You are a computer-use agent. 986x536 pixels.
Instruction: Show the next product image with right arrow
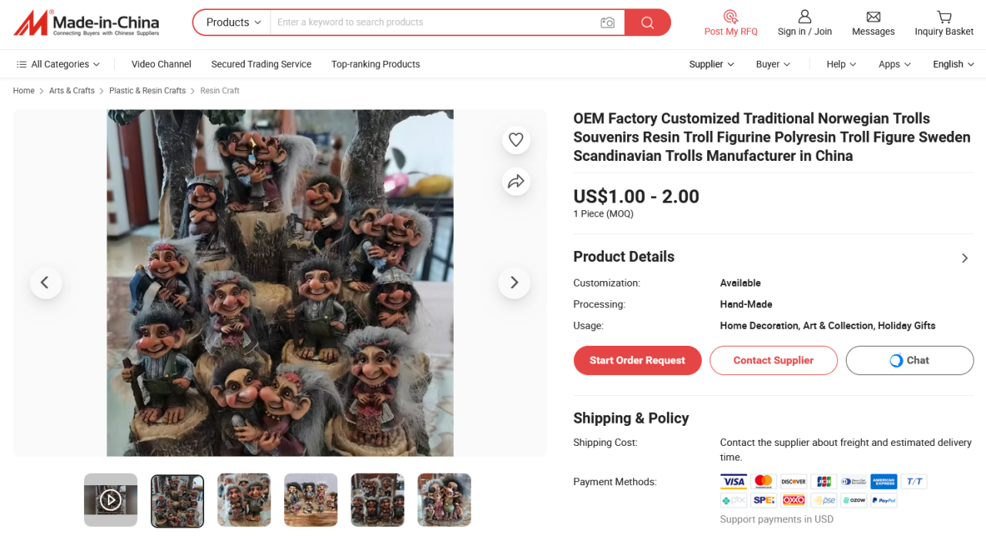[x=514, y=283]
